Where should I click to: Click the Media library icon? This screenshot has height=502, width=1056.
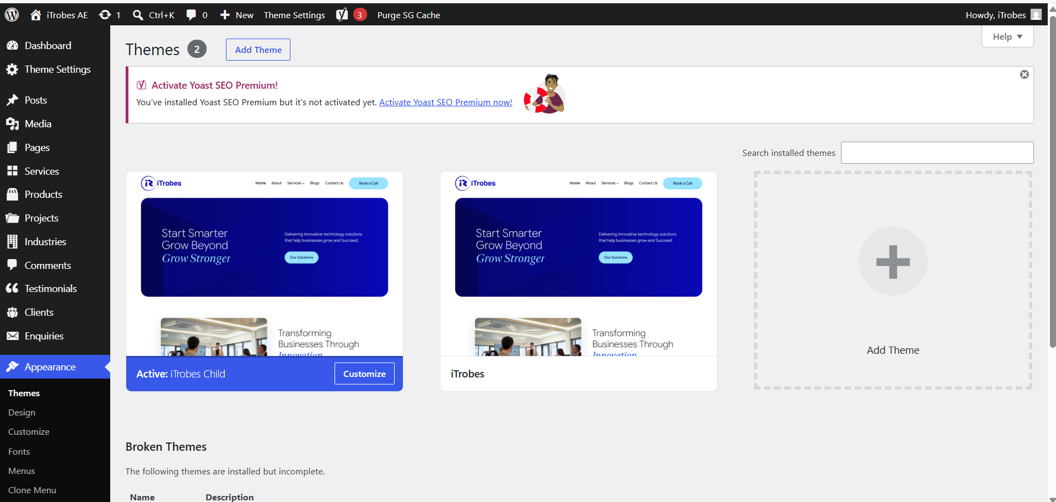click(x=12, y=124)
